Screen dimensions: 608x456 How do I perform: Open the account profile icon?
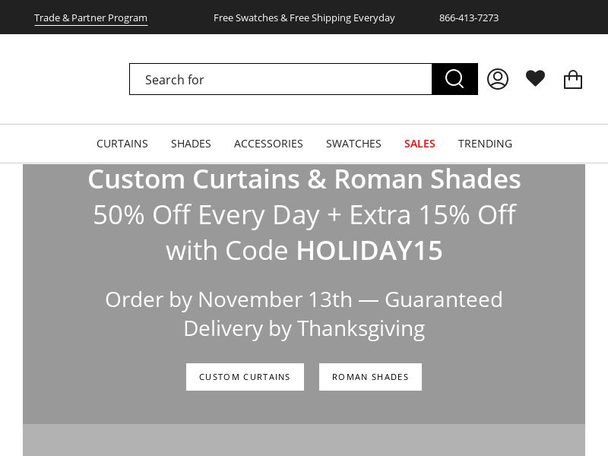(x=498, y=79)
